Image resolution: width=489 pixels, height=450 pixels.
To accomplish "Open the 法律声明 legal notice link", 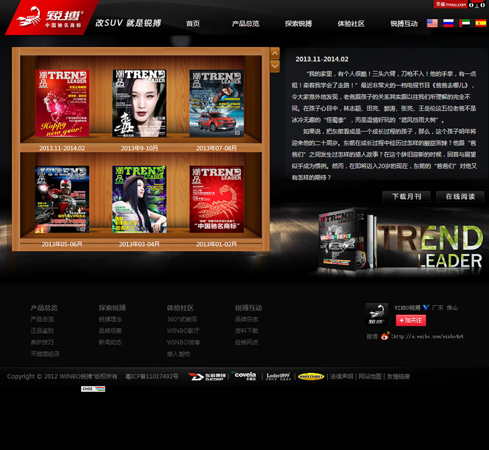I will tap(342, 376).
